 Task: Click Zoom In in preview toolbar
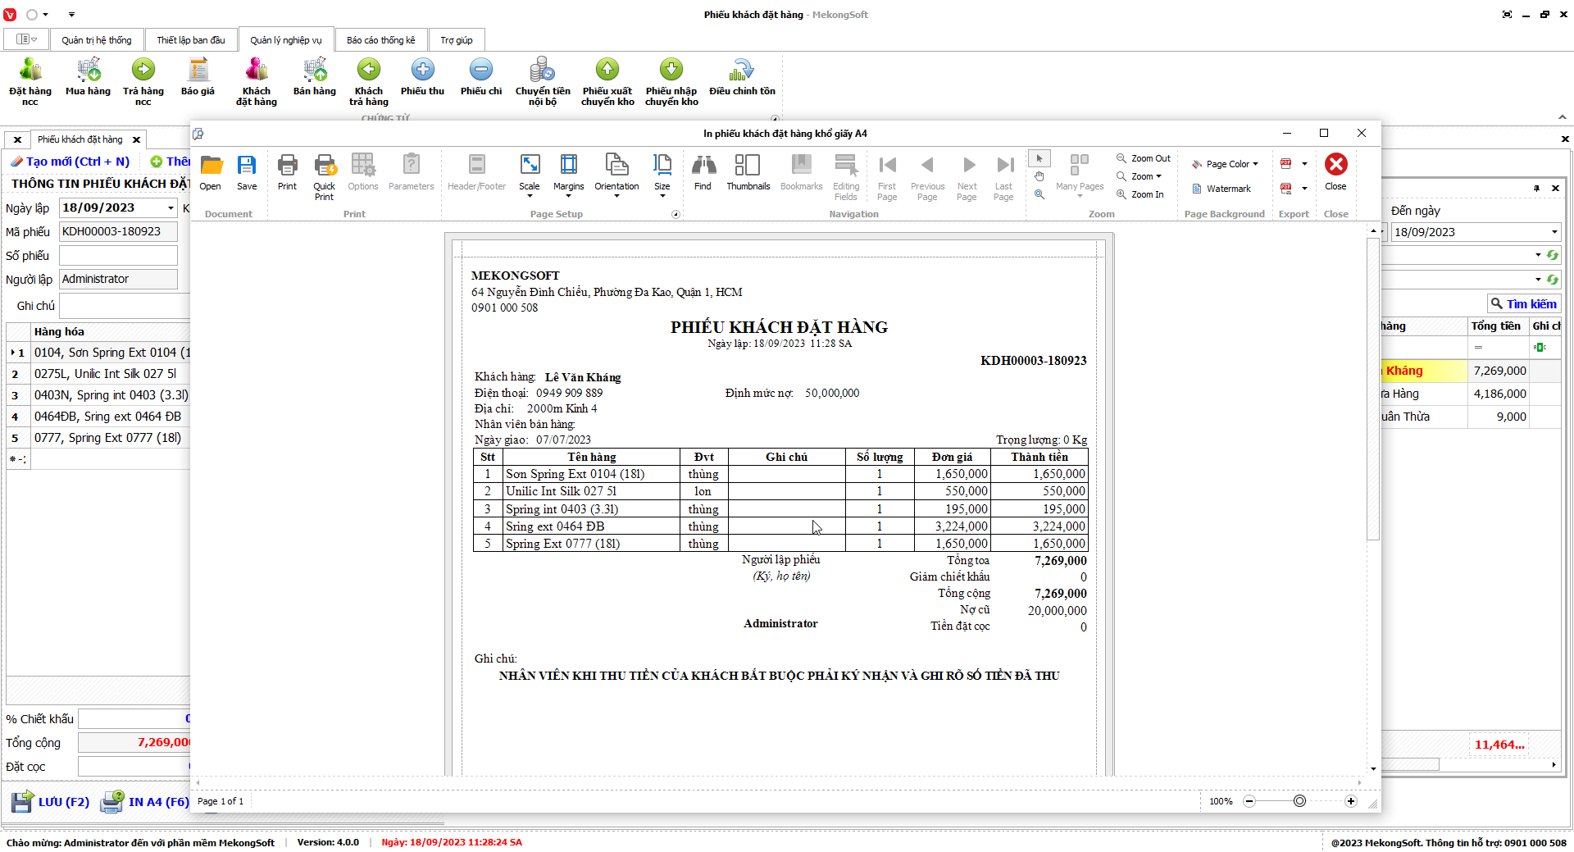[x=1140, y=194]
